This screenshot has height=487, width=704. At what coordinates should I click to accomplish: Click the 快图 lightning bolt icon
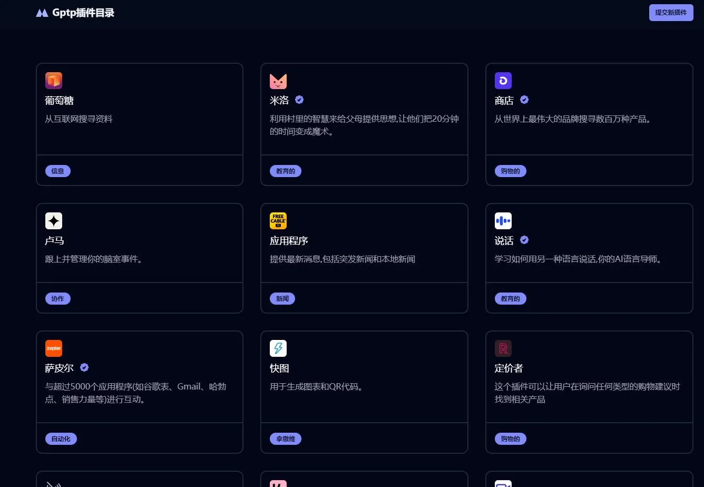coord(278,348)
